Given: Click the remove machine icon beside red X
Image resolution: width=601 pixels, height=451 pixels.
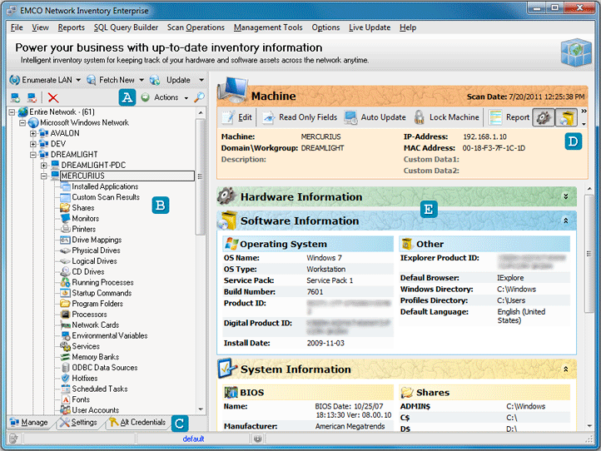Looking at the screenshot, I should pyautogui.click(x=32, y=97).
